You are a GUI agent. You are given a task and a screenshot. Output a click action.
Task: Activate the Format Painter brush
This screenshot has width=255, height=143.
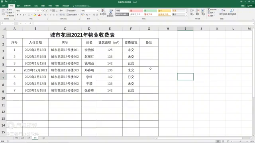[x=10, y=15]
